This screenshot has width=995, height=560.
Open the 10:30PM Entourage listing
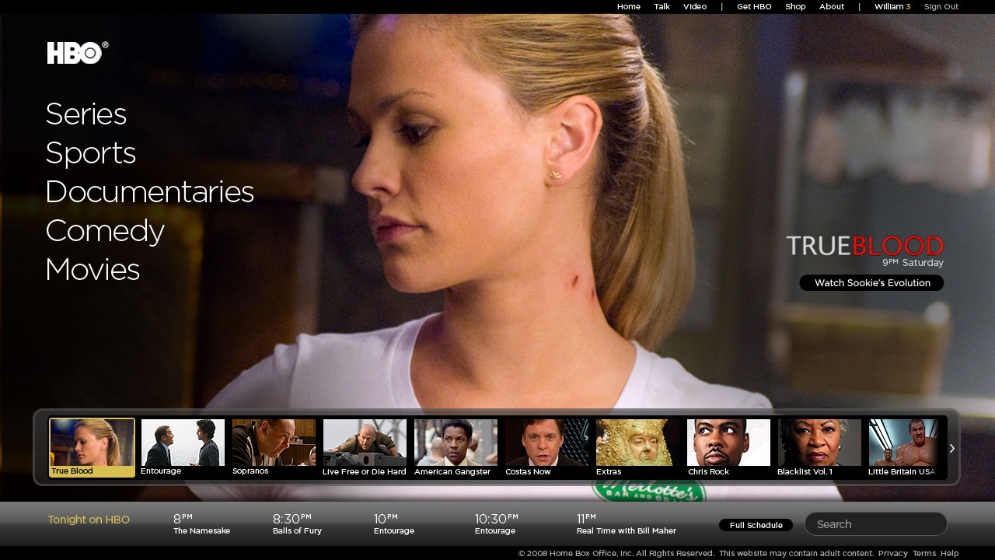[496, 524]
